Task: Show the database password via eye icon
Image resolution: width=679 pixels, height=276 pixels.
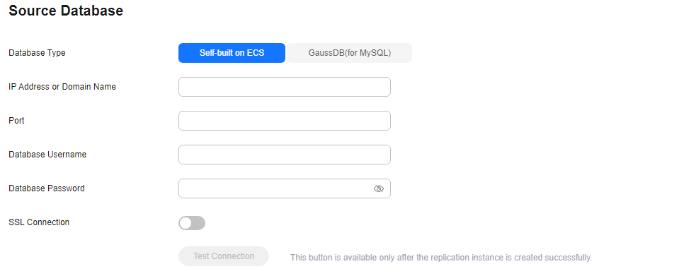Action: point(379,188)
